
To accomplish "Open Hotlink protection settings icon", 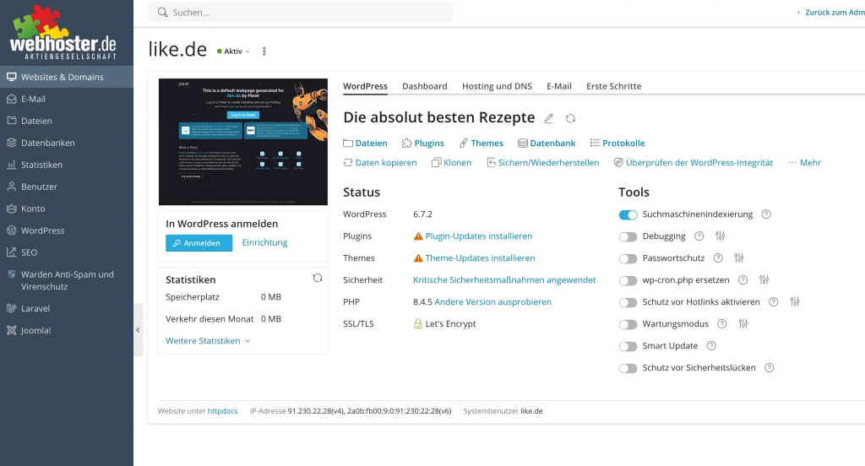I will [794, 301].
